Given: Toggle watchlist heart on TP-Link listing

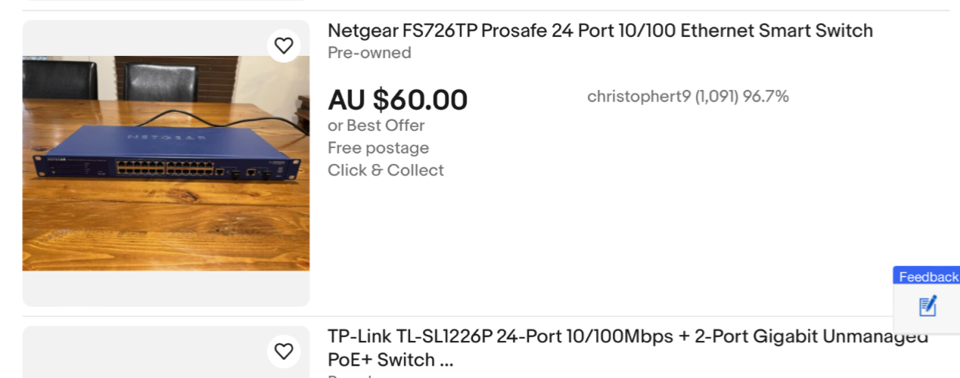Looking at the screenshot, I should coord(284,352).
